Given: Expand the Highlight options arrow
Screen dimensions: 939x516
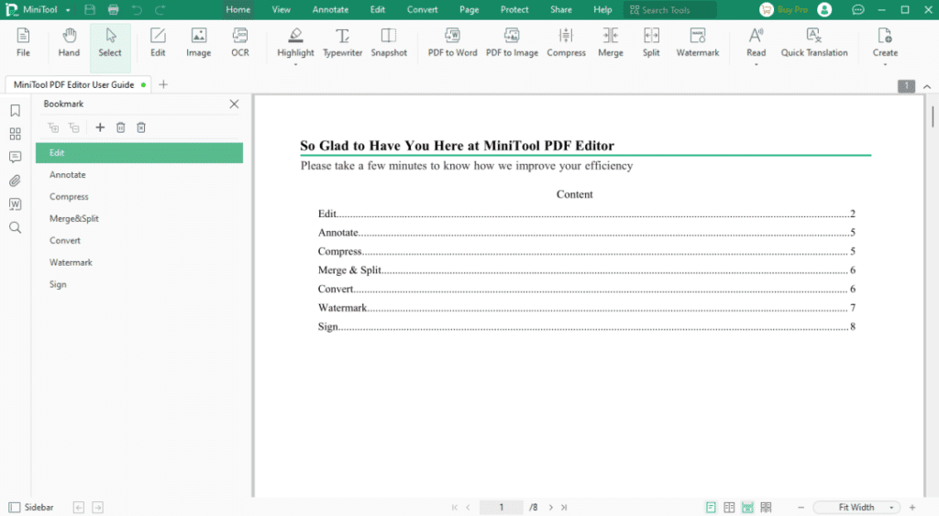Looking at the screenshot, I should 295,64.
